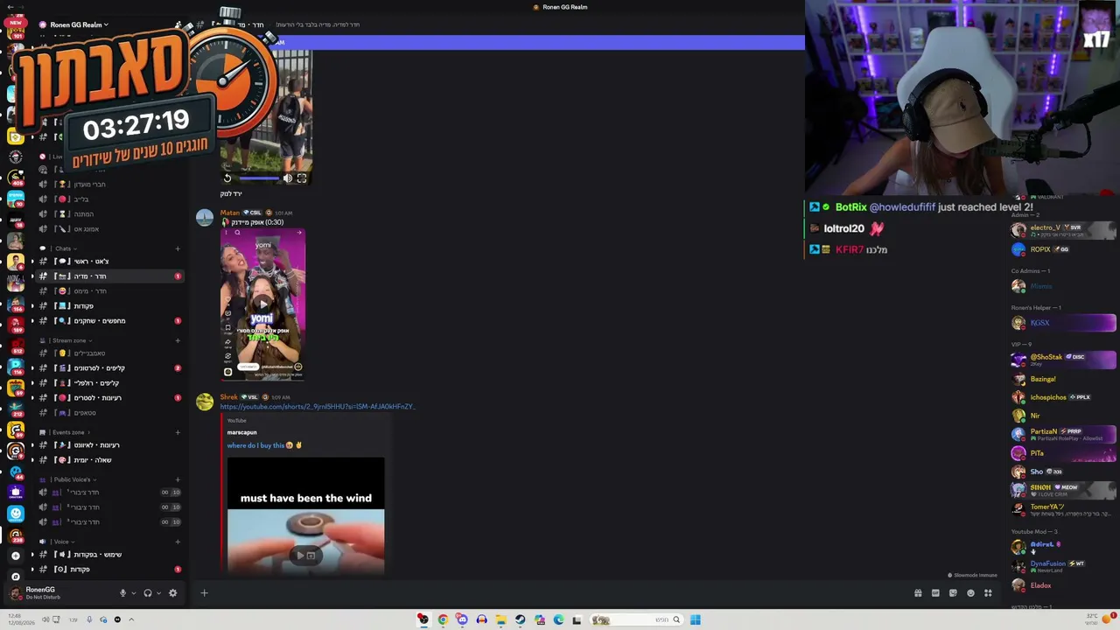1120x630 pixels.
Task: Open the קליפים · לסרטונים channel
Action: [x=109, y=368]
